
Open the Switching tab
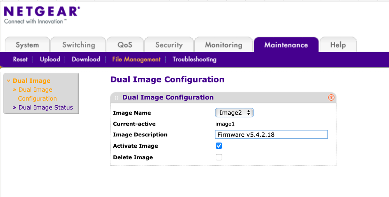click(x=79, y=45)
